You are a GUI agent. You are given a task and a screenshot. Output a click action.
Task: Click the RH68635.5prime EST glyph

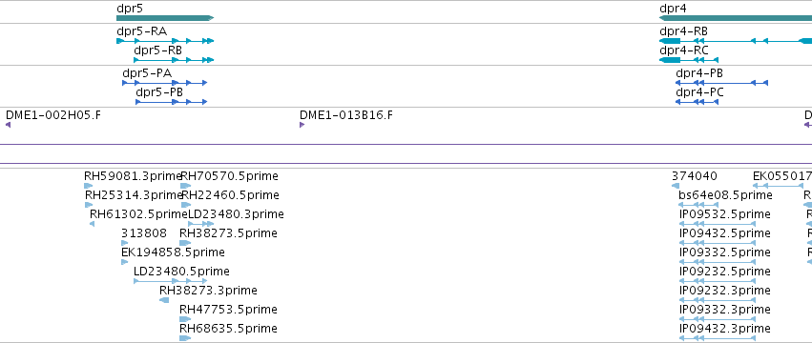pos(185,338)
